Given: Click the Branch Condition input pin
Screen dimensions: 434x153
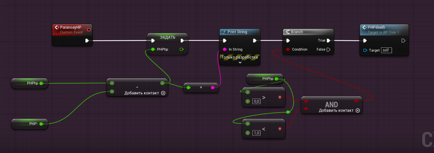Looking at the screenshot, I should coord(288,50).
